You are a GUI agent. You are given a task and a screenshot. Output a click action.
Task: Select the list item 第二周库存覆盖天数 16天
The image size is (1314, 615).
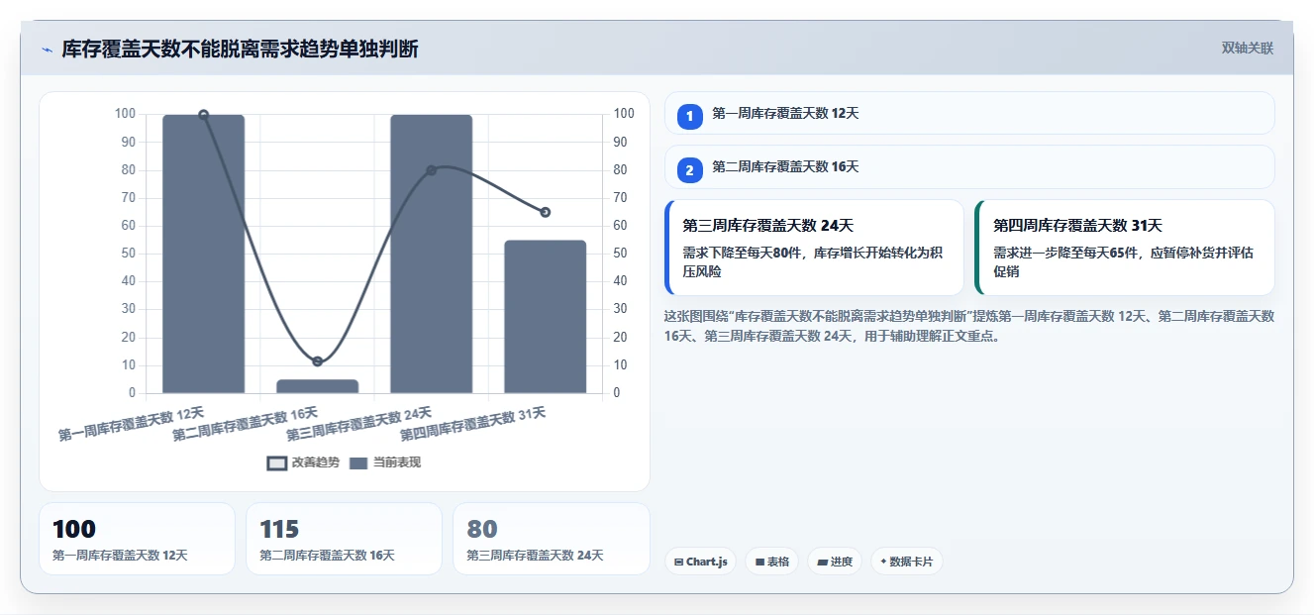pyautogui.click(x=969, y=167)
